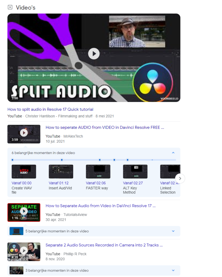Click the 'Video's' section heading
Viewport: 222px width, 277px height.
click(x=26, y=8)
